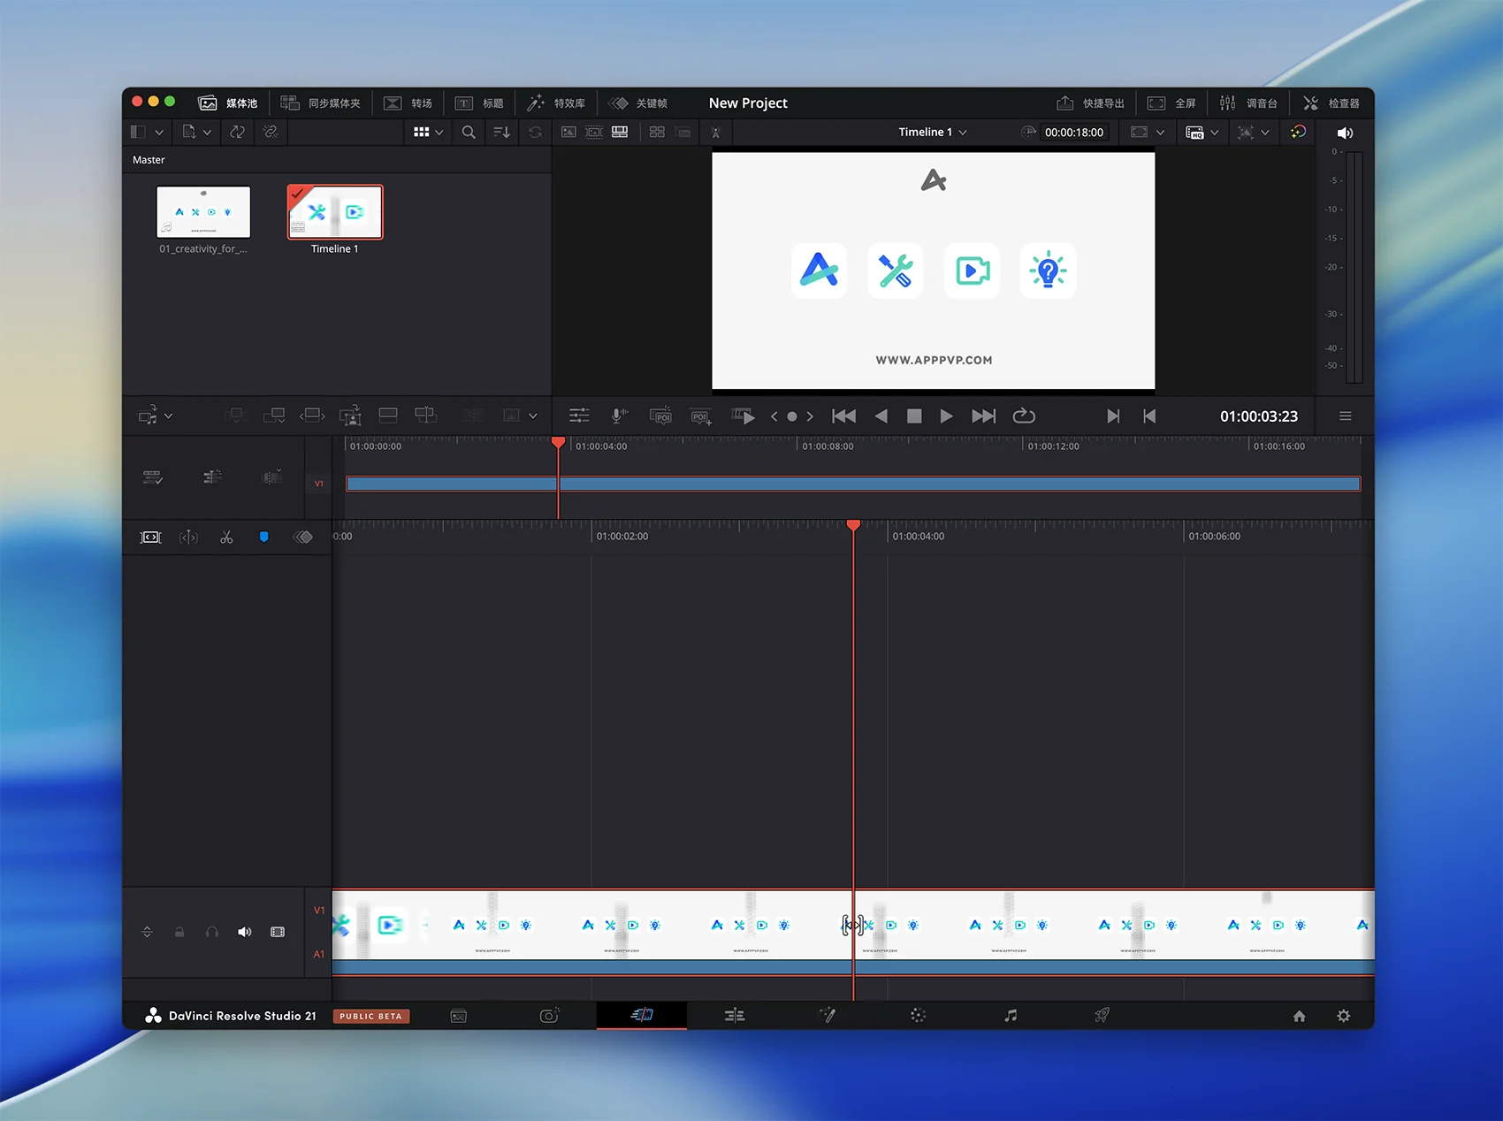Go to the Fairlight music note page

(x=1011, y=1016)
